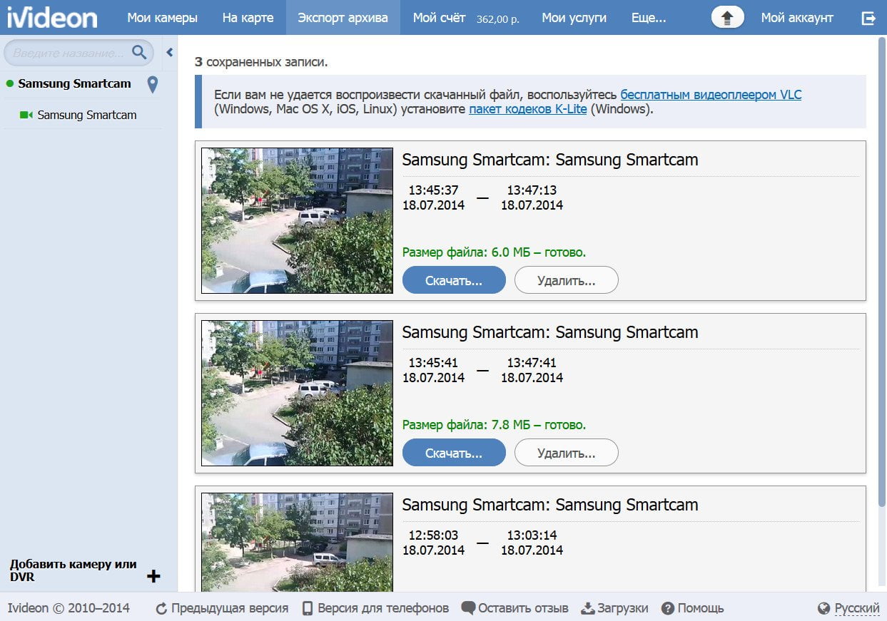Screen dimensions: 887x621
Task: Click the green camera icon in sidebar
Action: pos(26,115)
